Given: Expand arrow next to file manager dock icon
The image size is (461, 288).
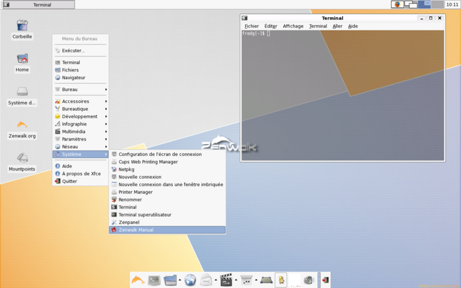Looking at the screenshot, I should (x=180, y=280).
